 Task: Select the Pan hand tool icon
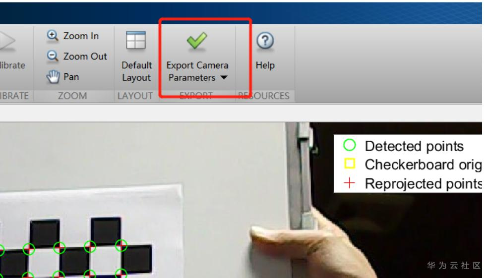[x=53, y=77]
